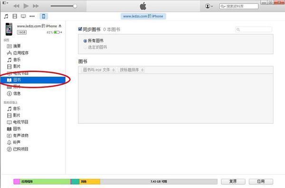Screen dimensions: 285x188
Task: Click the search library field
Action: click(x=238, y=6)
